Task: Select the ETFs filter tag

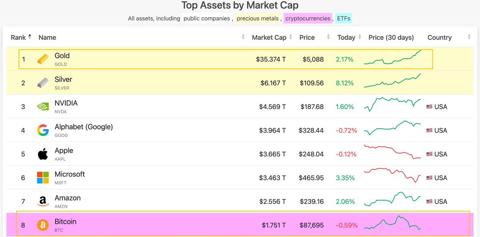Action: click(x=344, y=18)
